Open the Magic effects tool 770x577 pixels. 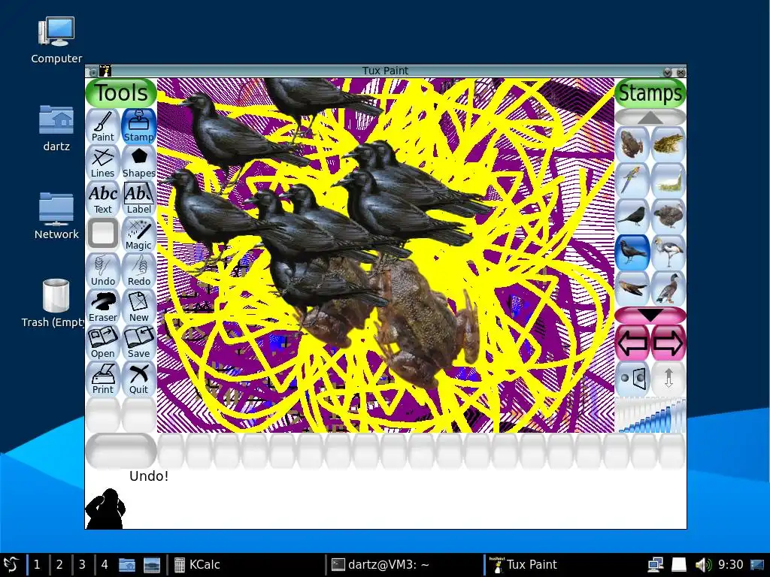[139, 234]
